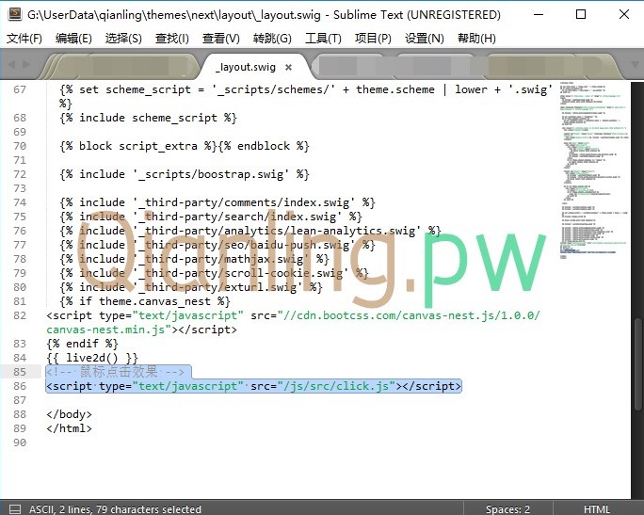Click the comments/index.swig include line
Image resolution: width=644 pixels, height=515 pixels.
pos(217,202)
